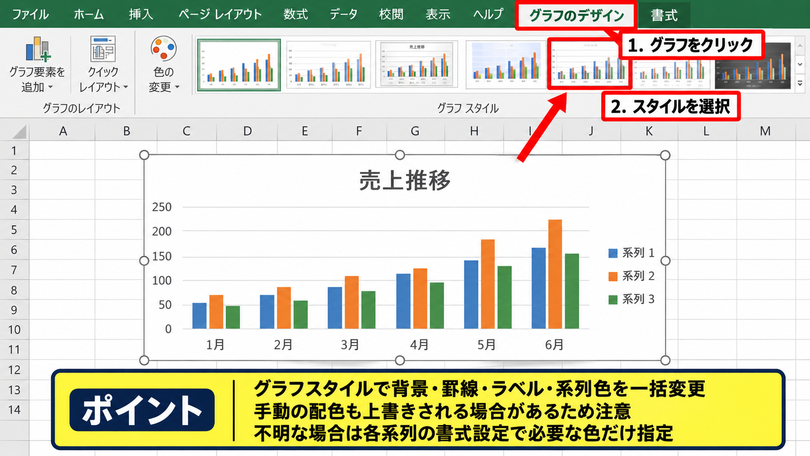The height and width of the screenshot is (456, 810).
Task: Open the 色の変更 color palette
Action: coord(163,64)
